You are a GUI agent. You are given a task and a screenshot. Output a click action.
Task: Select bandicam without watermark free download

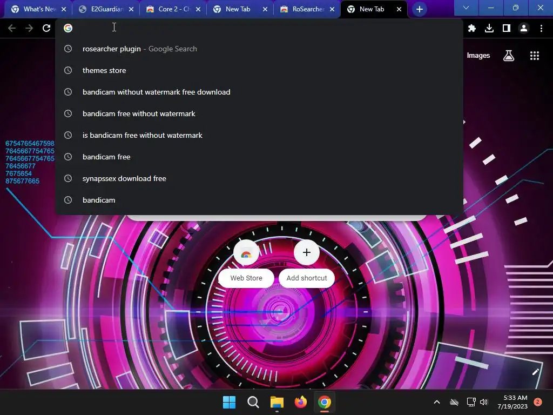259,92
